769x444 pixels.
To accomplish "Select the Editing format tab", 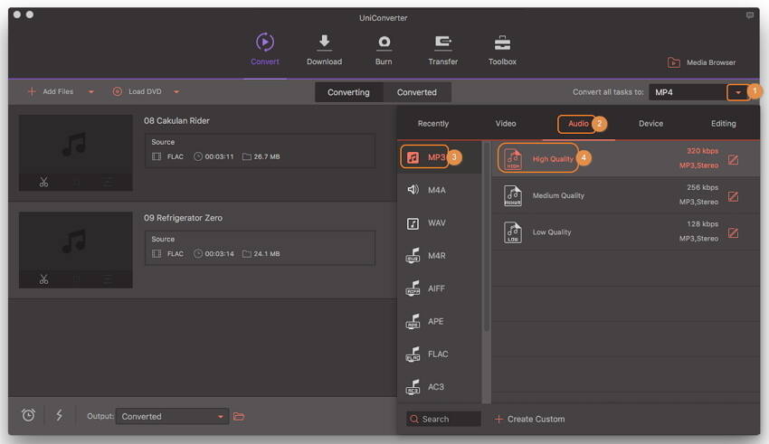I will point(724,124).
